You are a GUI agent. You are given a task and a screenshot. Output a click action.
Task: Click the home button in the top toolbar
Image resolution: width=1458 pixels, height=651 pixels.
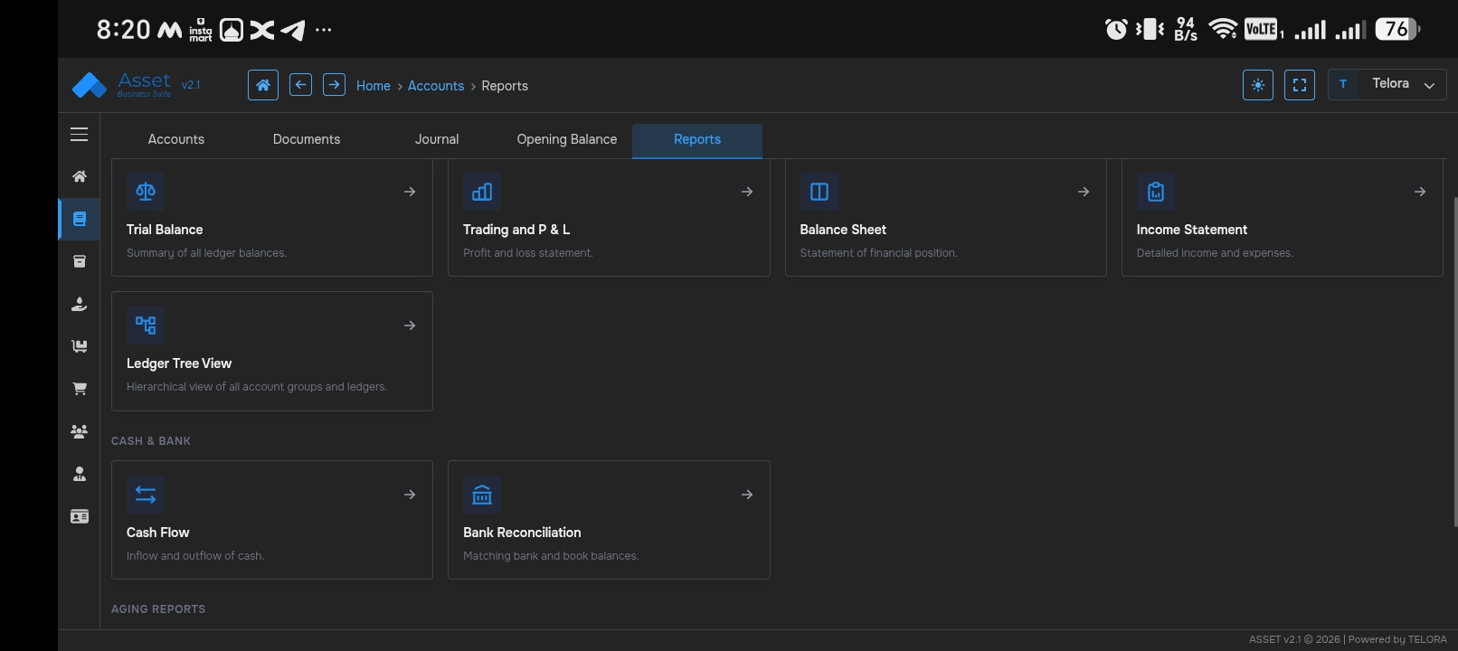pyautogui.click(x=263, y=85)
